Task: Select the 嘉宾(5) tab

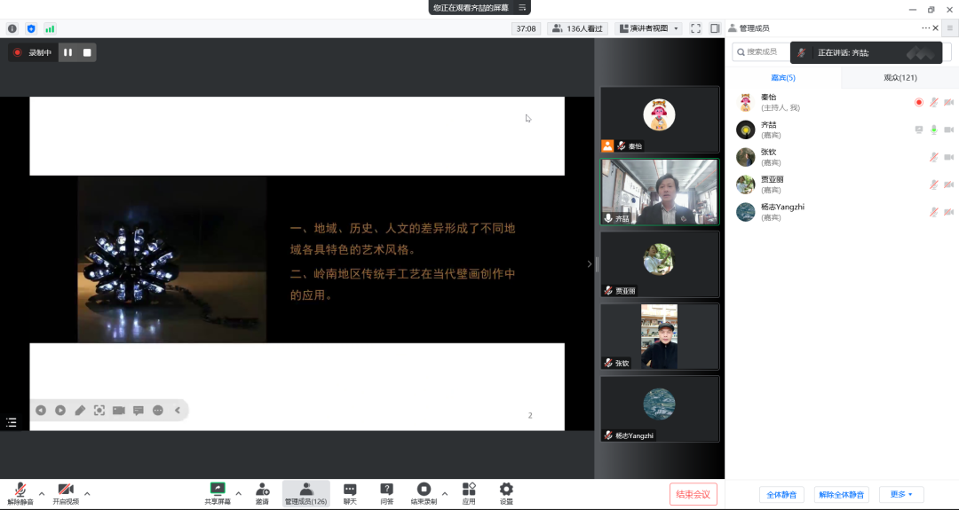Action: 782,78
